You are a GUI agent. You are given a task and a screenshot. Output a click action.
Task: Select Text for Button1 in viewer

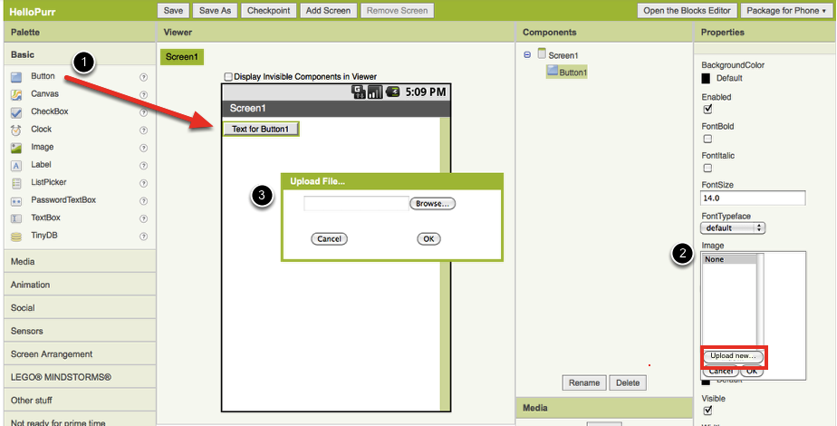tap(261, 129)
